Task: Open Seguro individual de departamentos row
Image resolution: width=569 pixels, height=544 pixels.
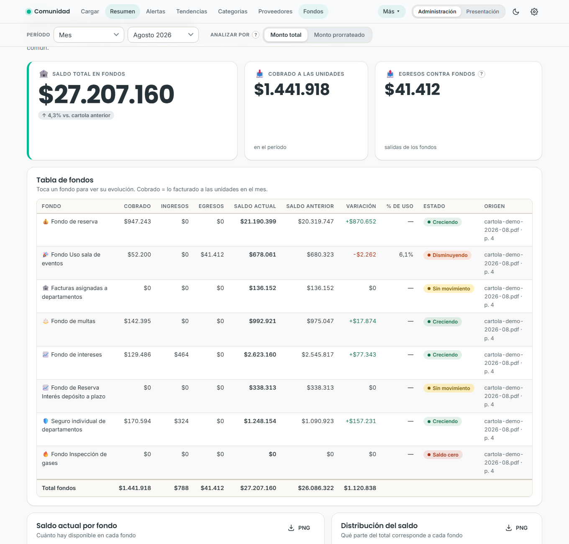Action: pyautogui.click(x=284, y=429)
